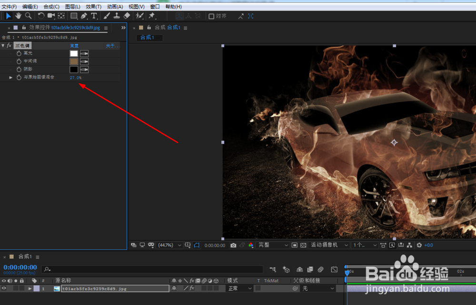The width and height of the screenshot is (476, 305).
Task: Open the 效果(T) menu
Action: (93, 6)
